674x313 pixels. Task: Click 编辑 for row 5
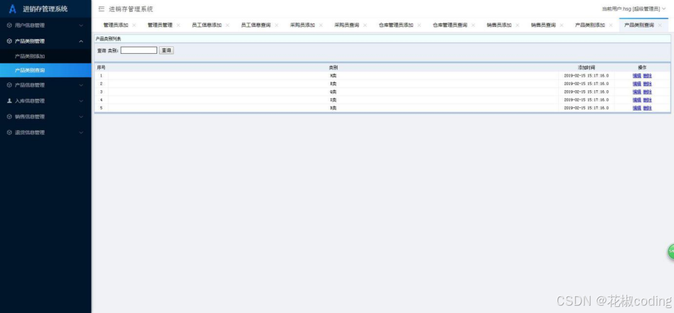637,108
